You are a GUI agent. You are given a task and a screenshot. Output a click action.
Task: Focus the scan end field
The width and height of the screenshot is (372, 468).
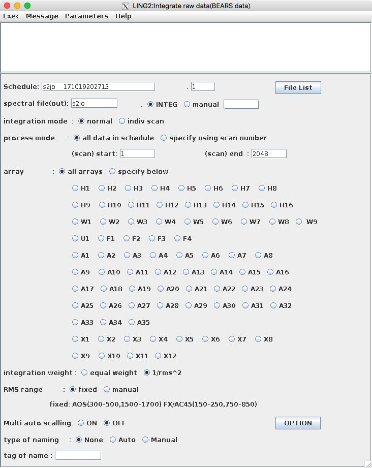click(x=269, y=153)
